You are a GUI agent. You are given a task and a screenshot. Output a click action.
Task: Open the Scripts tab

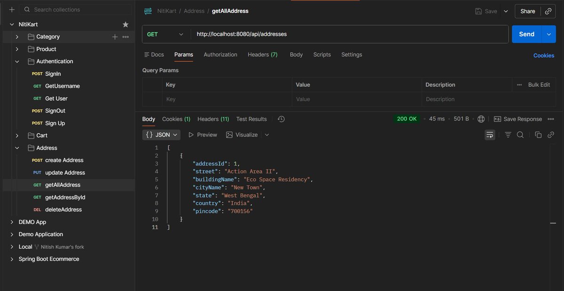(x=322, y=55)
